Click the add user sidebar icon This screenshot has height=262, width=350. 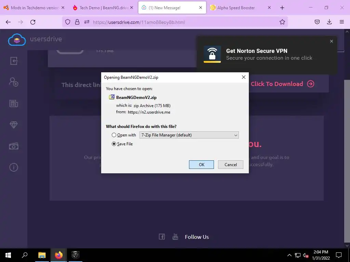[x=14, y=82]
